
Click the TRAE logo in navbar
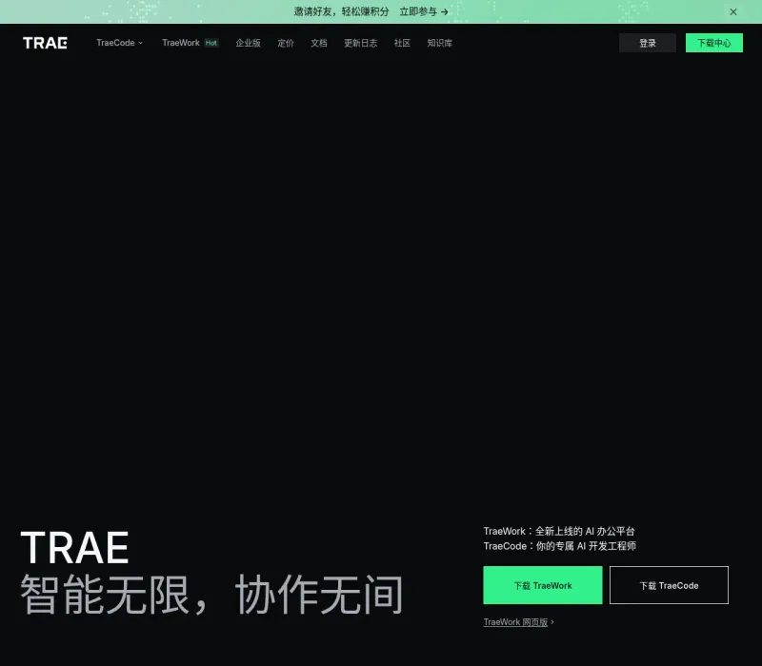(x=45, y=43)
